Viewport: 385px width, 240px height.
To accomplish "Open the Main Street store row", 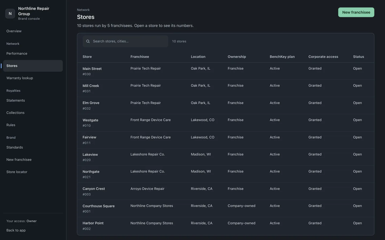I will [226, 71].
